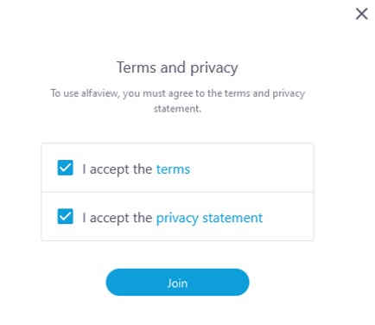Toggle the blue checkmark in the terms row
This screenshot has width=375, height=325.
tap(66, 168)
